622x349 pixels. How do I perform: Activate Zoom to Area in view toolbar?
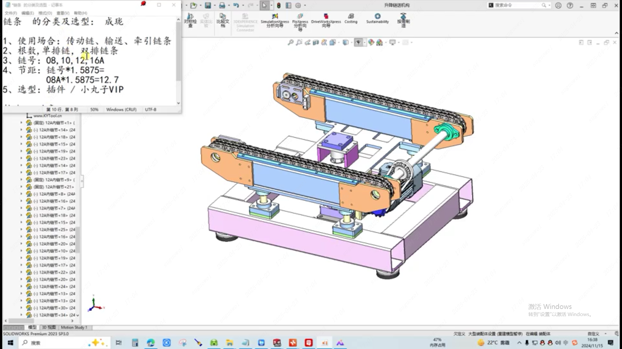[x=299, y=42]
